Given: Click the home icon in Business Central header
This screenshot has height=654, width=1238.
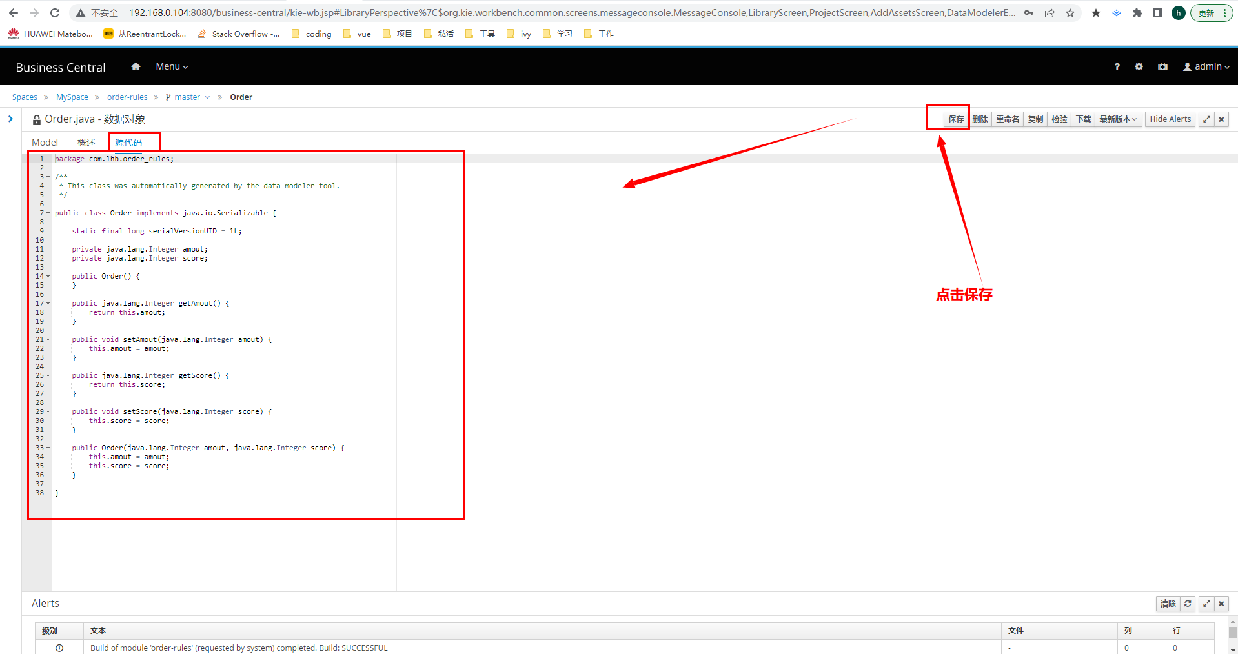Looking at the screenshot, I should tap(136, 66).
